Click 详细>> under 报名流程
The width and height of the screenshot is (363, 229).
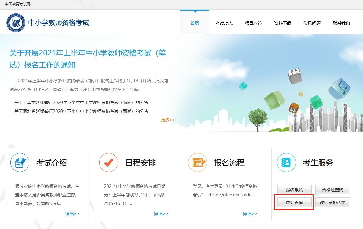click(x=250, y=214)
